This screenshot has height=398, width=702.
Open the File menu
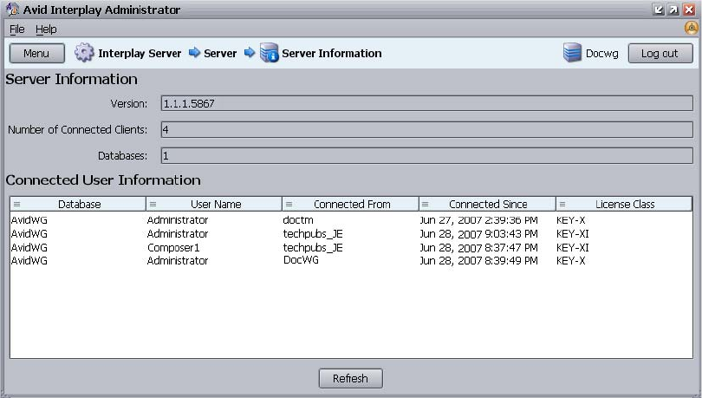point(17,29)
